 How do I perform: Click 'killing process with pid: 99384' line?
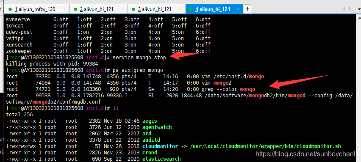tap(52, 63)
